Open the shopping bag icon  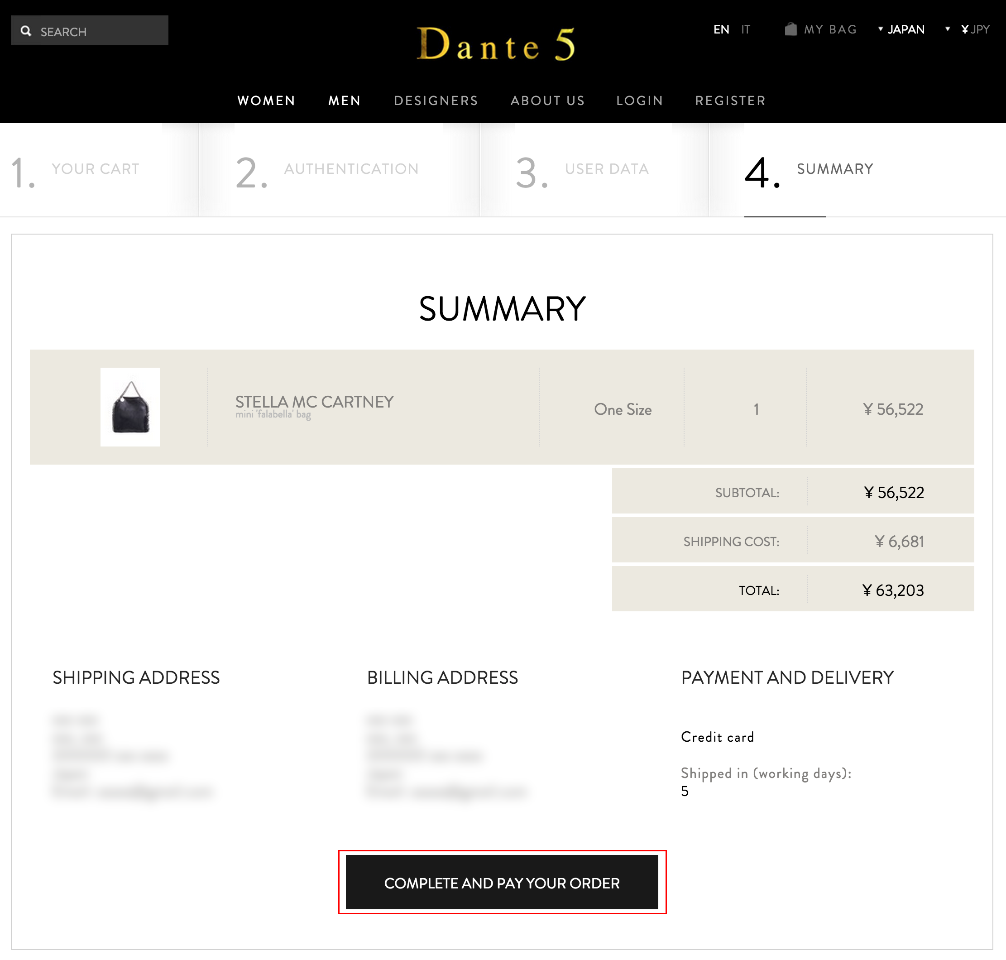pos(790,29)
